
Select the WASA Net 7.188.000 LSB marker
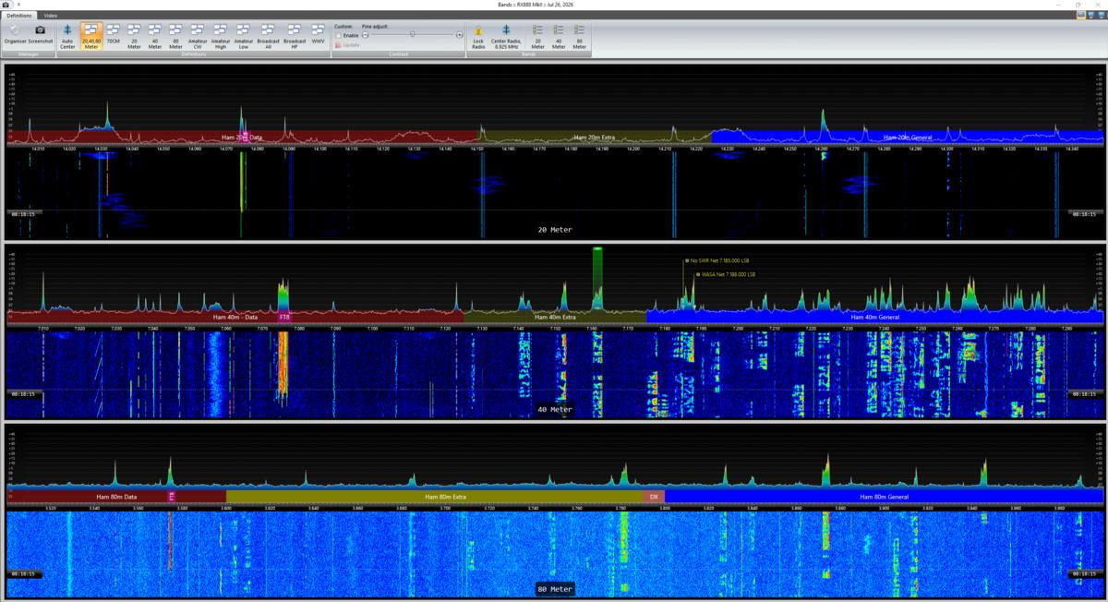(725, 274)
